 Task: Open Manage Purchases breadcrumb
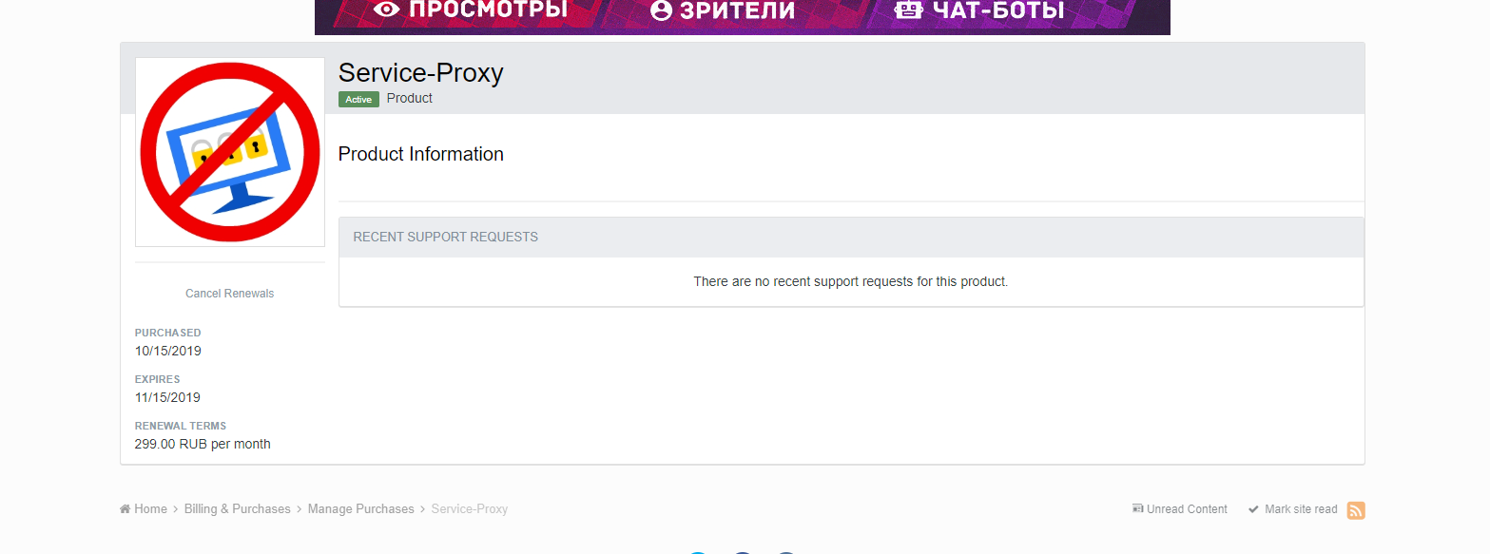(x=361, y=509)
